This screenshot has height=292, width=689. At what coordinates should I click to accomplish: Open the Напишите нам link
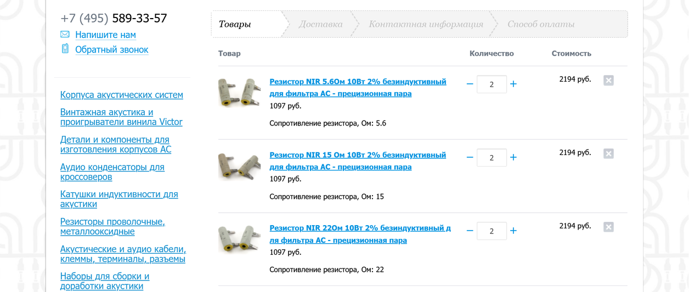(105, 35)
